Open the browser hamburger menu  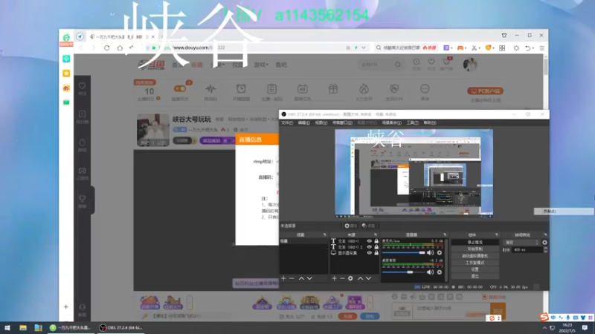pyautogui.click(x=542, y=48)
